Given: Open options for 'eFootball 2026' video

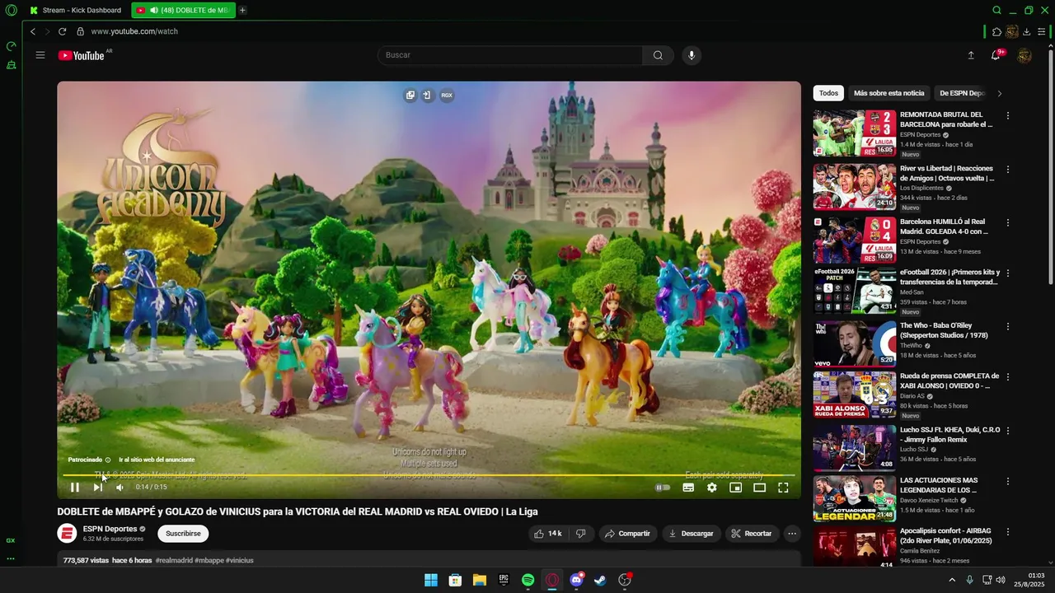Looking at the screenshot, I should click(1007, 273).
